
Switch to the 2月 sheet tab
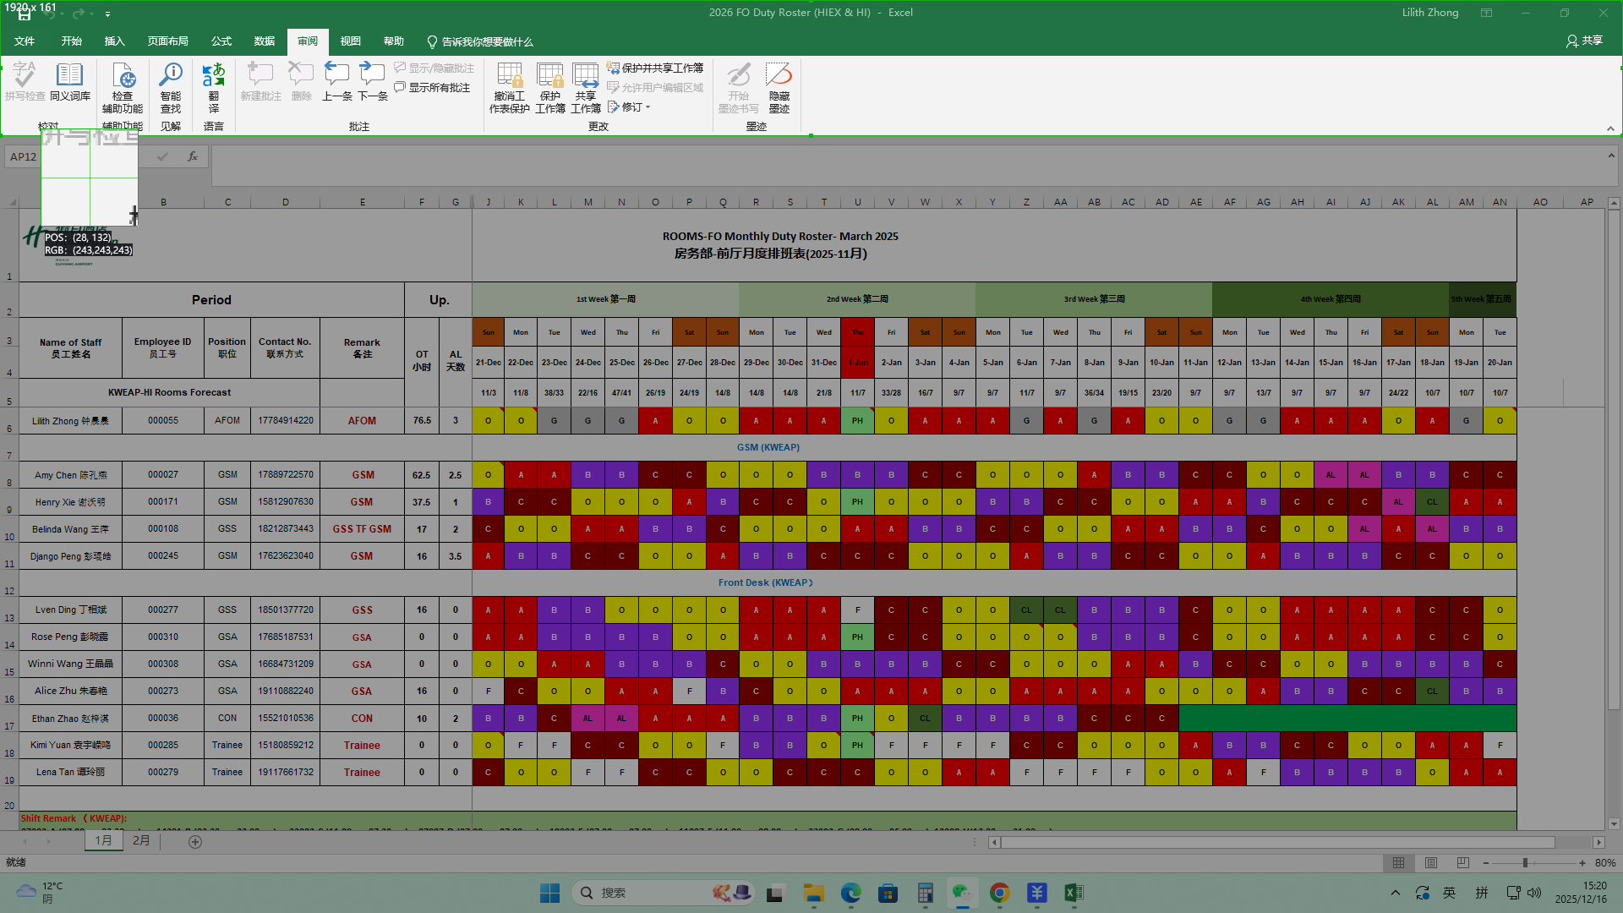(141, 841)
